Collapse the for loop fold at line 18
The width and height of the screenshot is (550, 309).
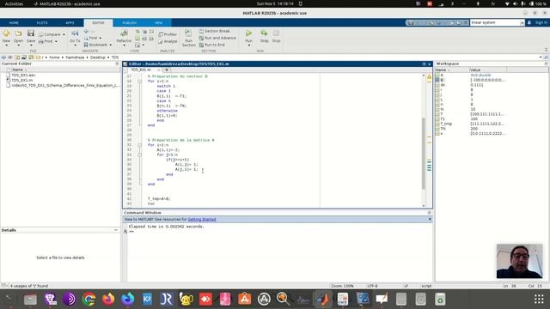(139, 82)
